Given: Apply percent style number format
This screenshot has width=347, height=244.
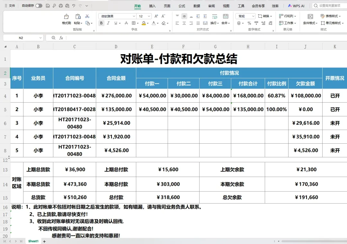Looking at the screenshot, I should coord(249,23).
